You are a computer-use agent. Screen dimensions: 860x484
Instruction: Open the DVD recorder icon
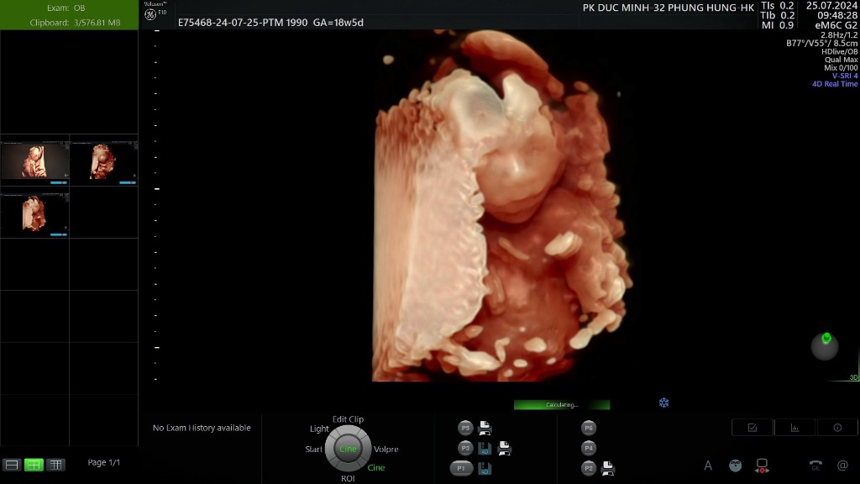(736, 466)
